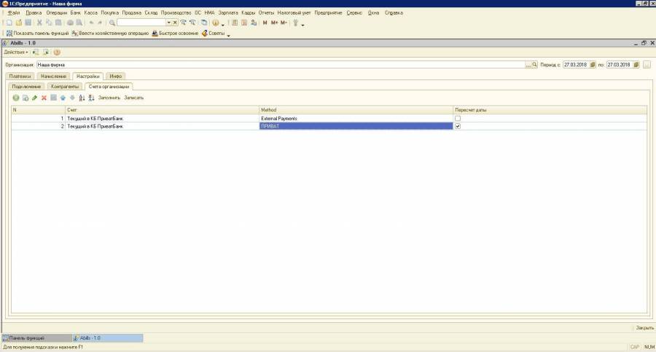Viewport: 656px width, 352px height.
Task: Click the Период с date field
Action: tap(576, 65)
